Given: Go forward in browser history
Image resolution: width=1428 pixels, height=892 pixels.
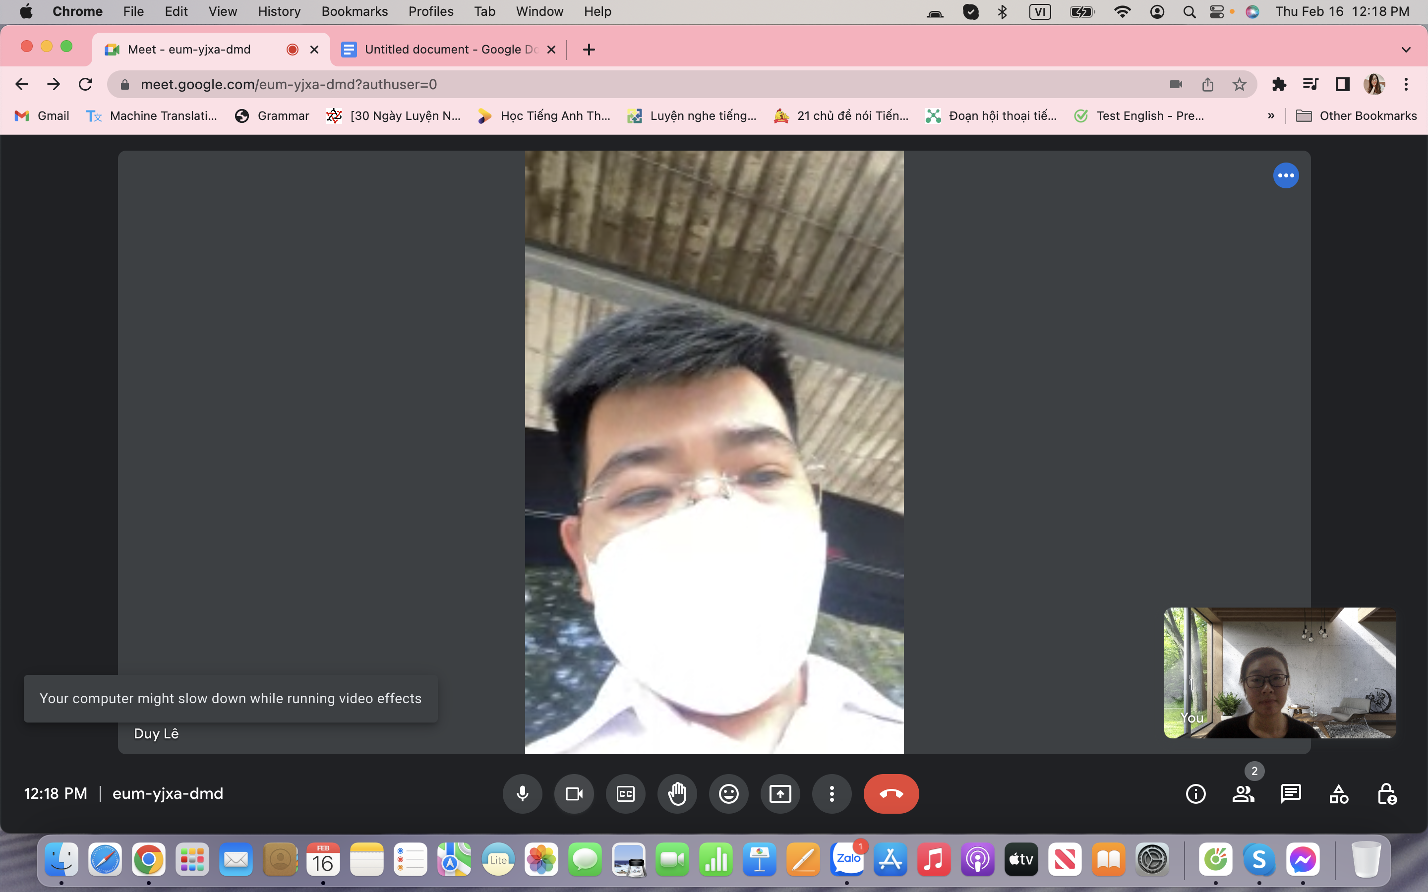Looking at the screenshot, I should click(54, 84).
